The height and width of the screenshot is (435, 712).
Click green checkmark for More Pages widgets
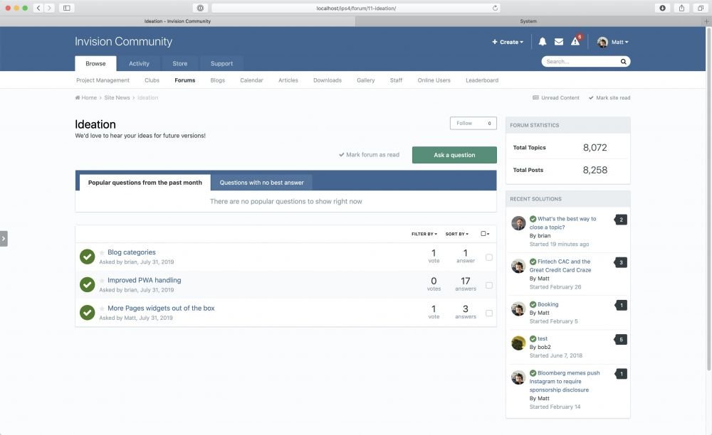(x=87, y=312)
